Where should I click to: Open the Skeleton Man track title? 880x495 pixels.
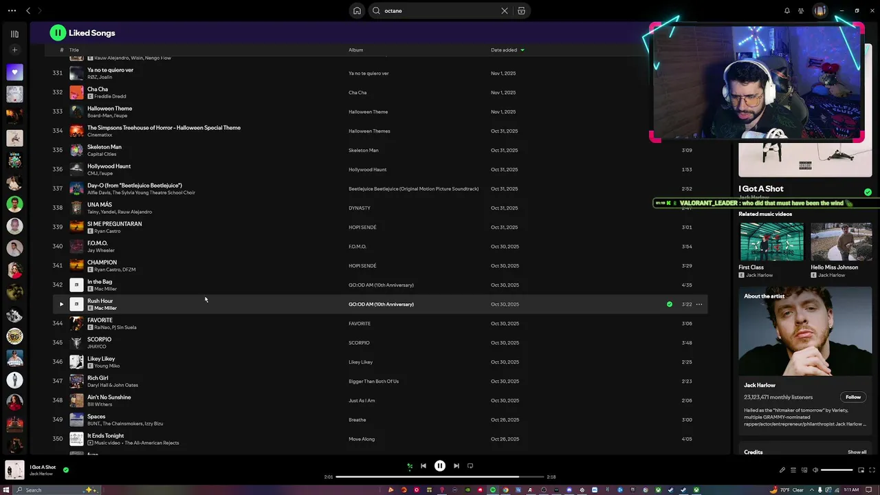click(x=104, y=147)
